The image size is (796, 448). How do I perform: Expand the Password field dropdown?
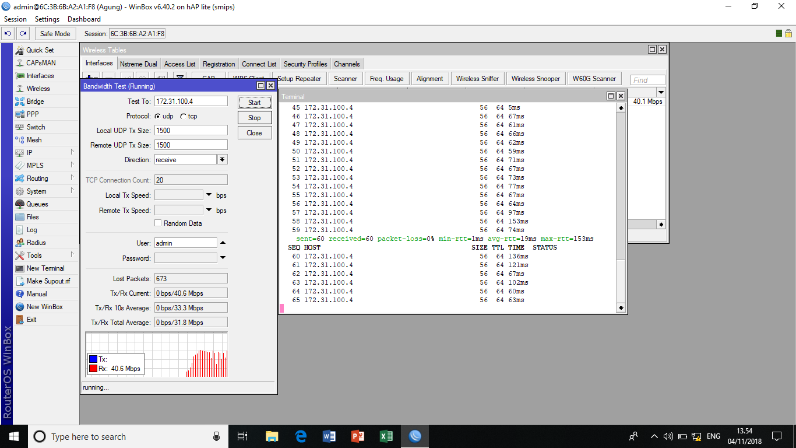tap(223, 257)
